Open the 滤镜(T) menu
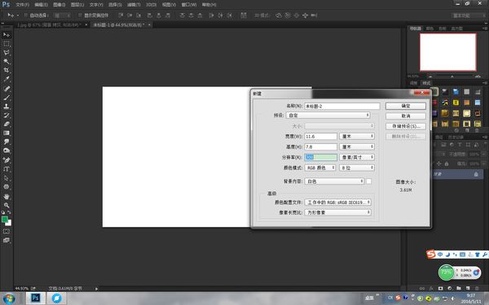This screenshot has width=489, height=305. [x=134, y=5]
